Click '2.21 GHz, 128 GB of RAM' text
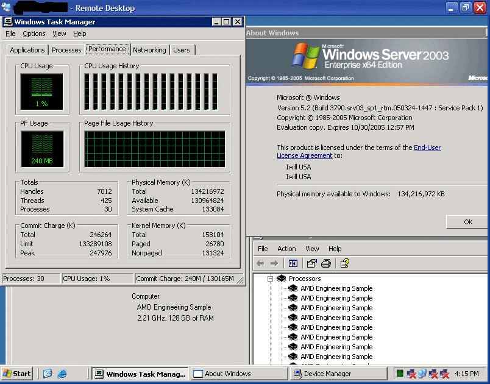The width and height of the screenshot is (490, 384). [x=176, y=318]
